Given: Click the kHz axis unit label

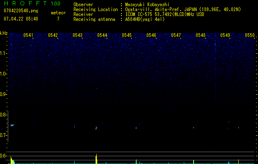Looking at the screenshot, I should (x=4, y=33).
